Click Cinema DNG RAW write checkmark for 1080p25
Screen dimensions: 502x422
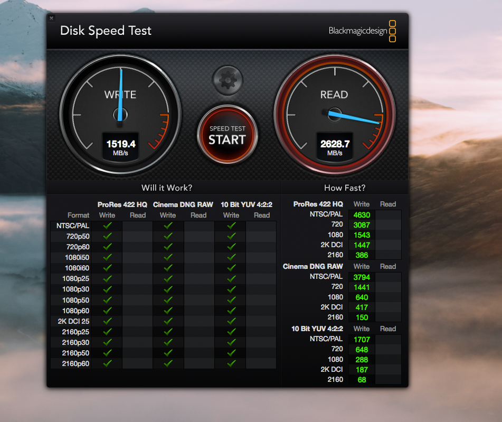click(168, 278)
